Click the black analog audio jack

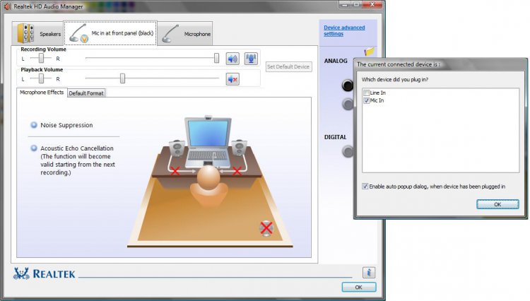[348, 85]
